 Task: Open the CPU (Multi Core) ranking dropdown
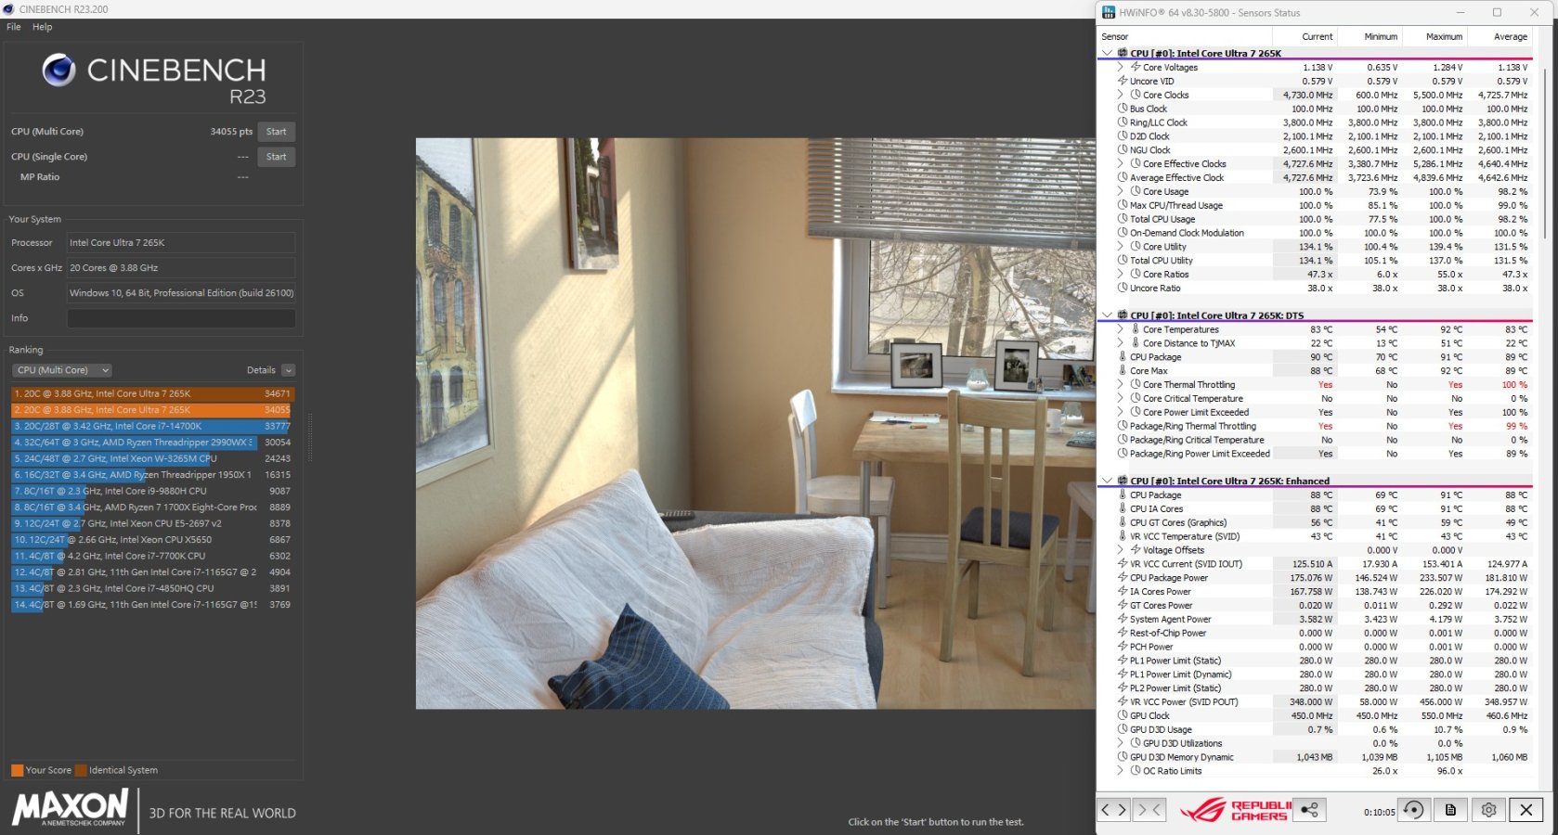(62, 370)
